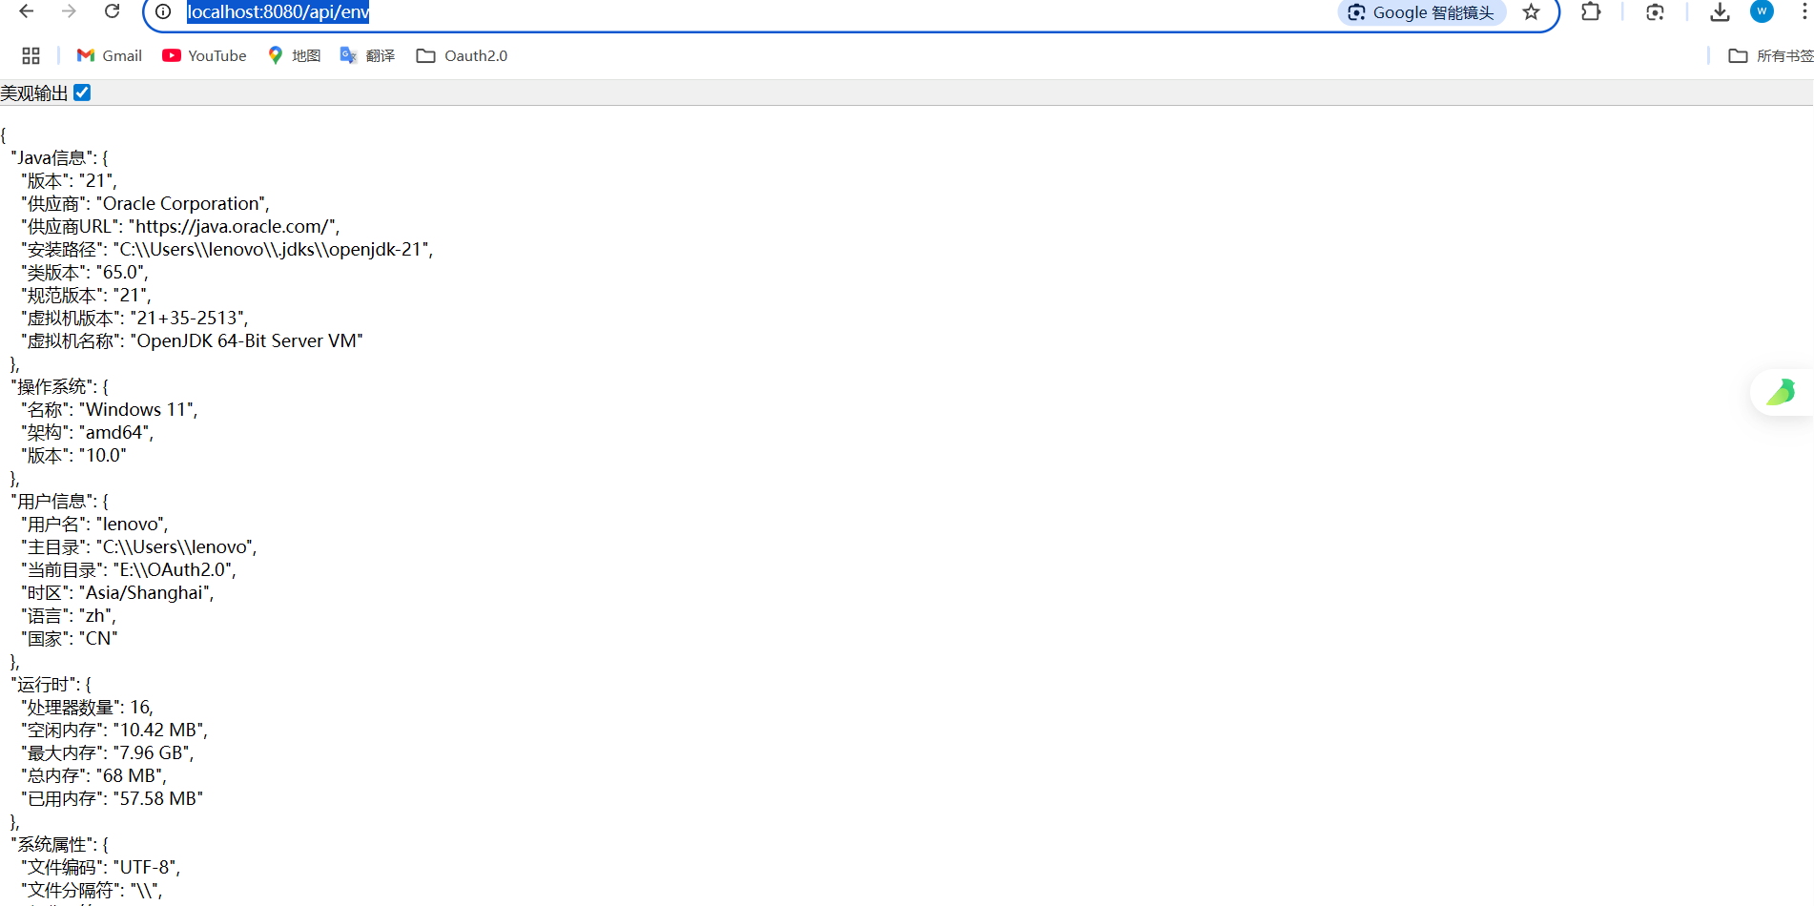Screen dimensions: 1814x906
Task: Expand the Oauth2.0 bookmark folder
Action: pyautogui.click(x=463, y=55)
